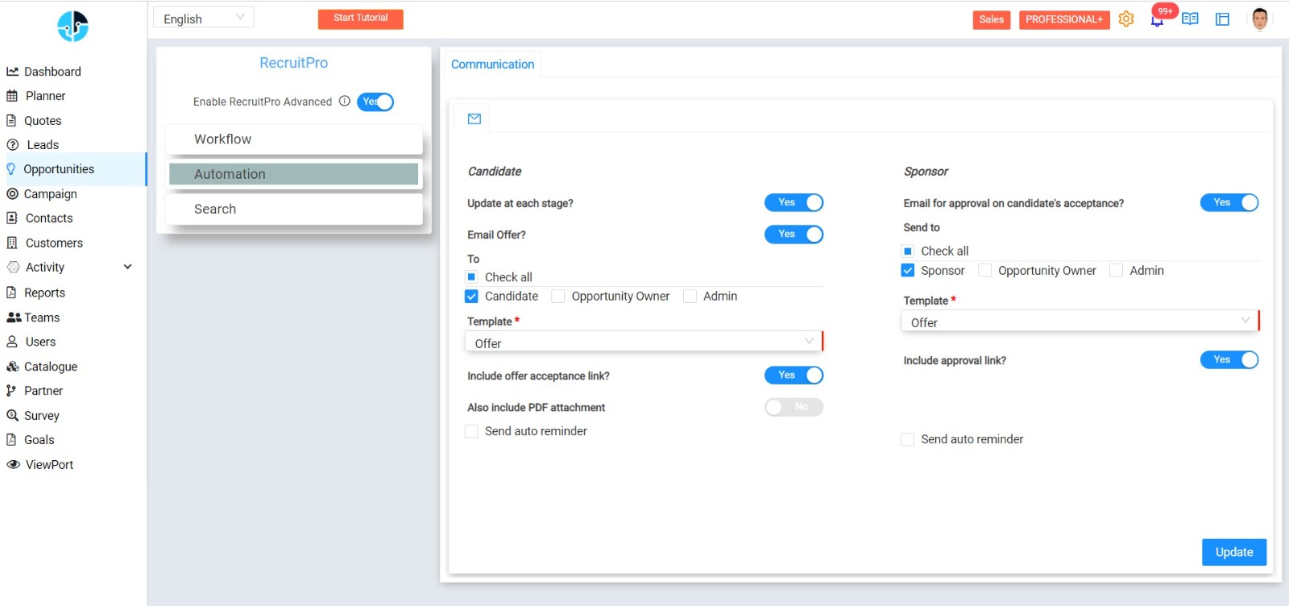Click the Survey magnifier icon
The width and height of the screenshot is (1289, 606).
[x=12, y=416]
